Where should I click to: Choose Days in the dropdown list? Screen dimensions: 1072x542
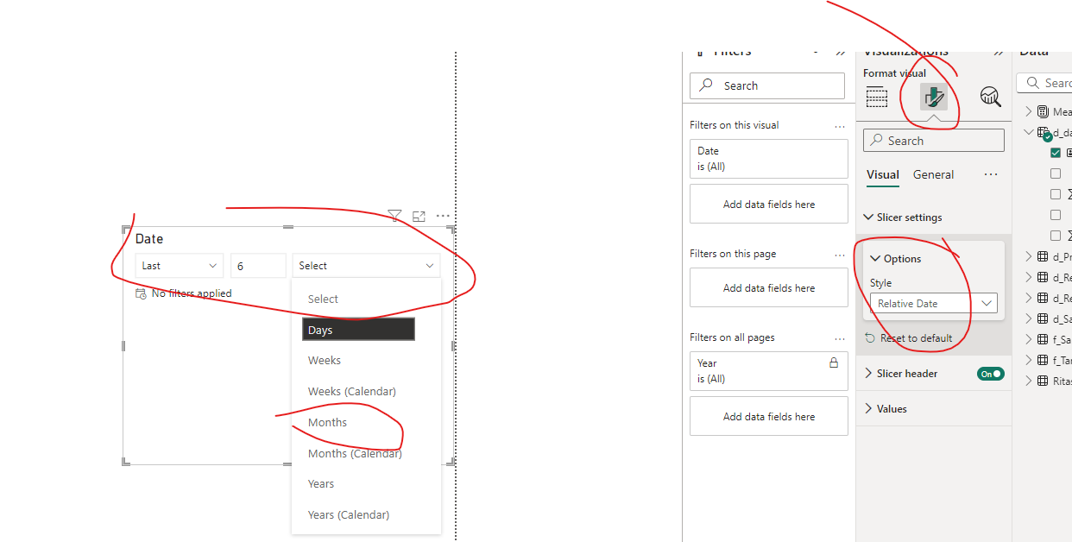pos(358,330)
